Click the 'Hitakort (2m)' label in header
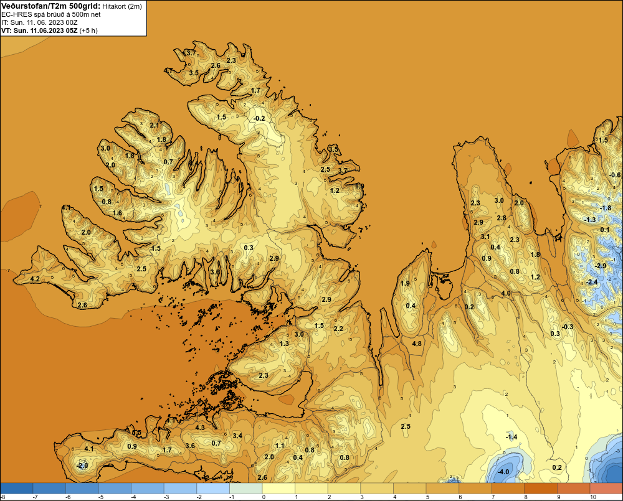 point(121,6)
